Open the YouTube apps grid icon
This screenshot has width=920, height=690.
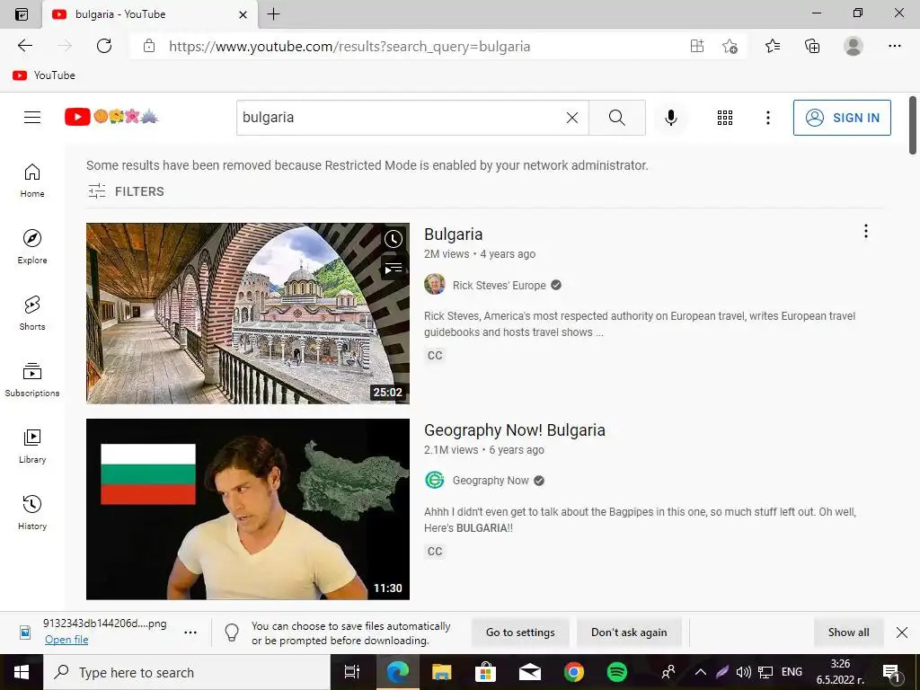pyautogui.click(x=725, y=118)
